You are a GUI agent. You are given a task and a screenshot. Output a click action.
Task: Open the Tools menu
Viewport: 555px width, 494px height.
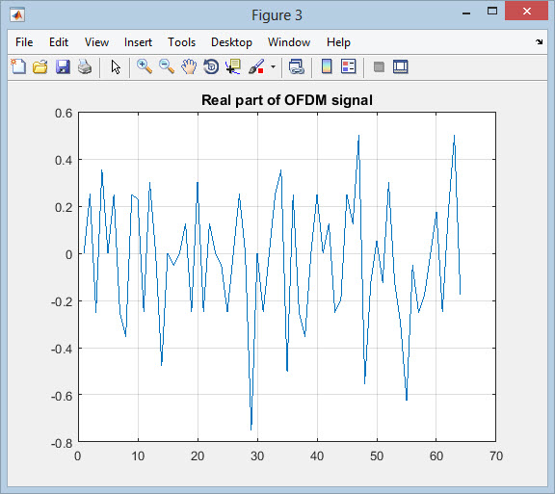coord(181,42)
